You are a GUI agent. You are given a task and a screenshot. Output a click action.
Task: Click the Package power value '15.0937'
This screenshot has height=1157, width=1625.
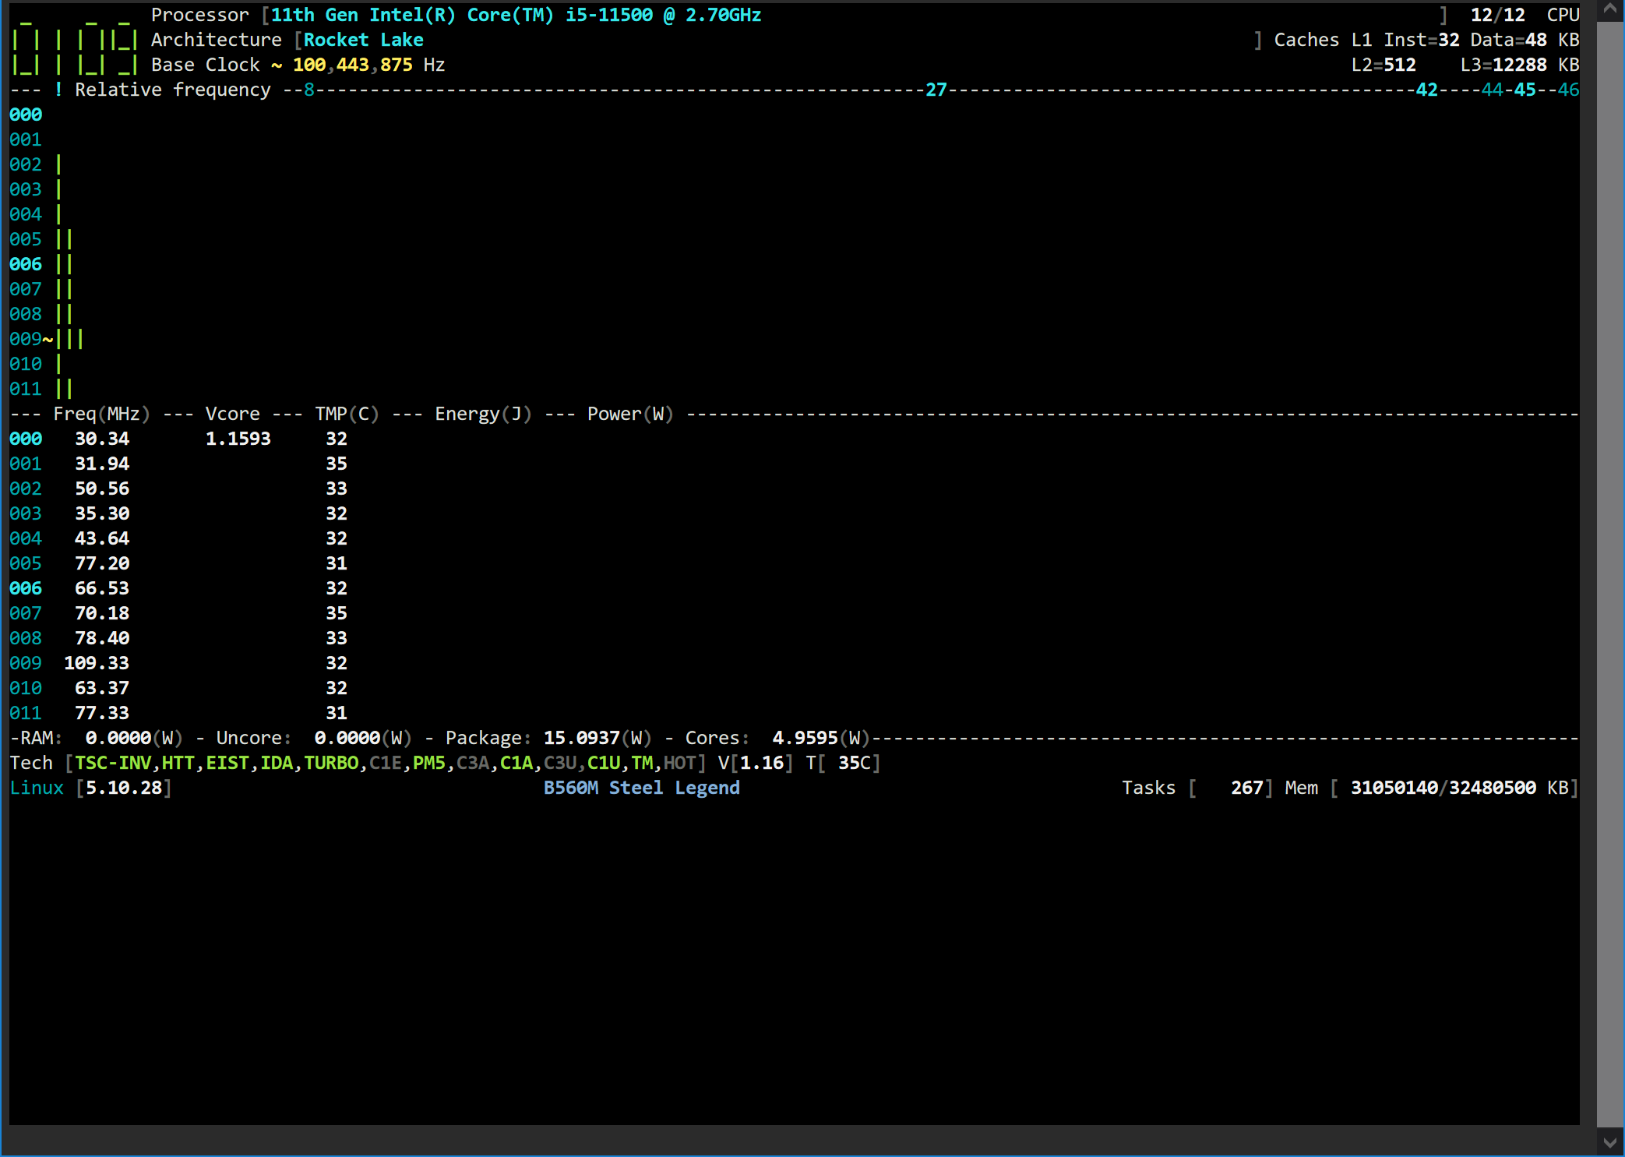581,738
